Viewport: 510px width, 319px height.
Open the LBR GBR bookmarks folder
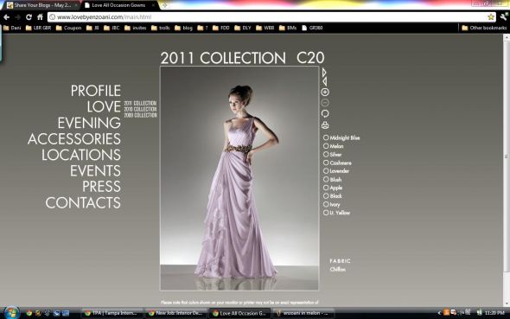point(38,28)
